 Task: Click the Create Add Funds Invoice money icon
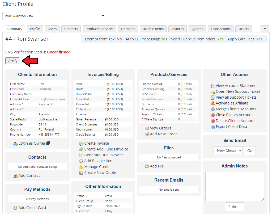click(81, 149)
